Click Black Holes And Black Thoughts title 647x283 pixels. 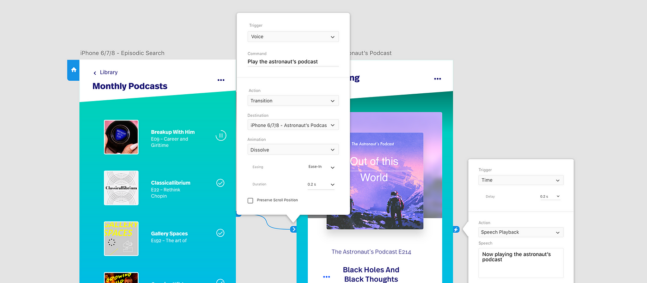click(371, 274)
